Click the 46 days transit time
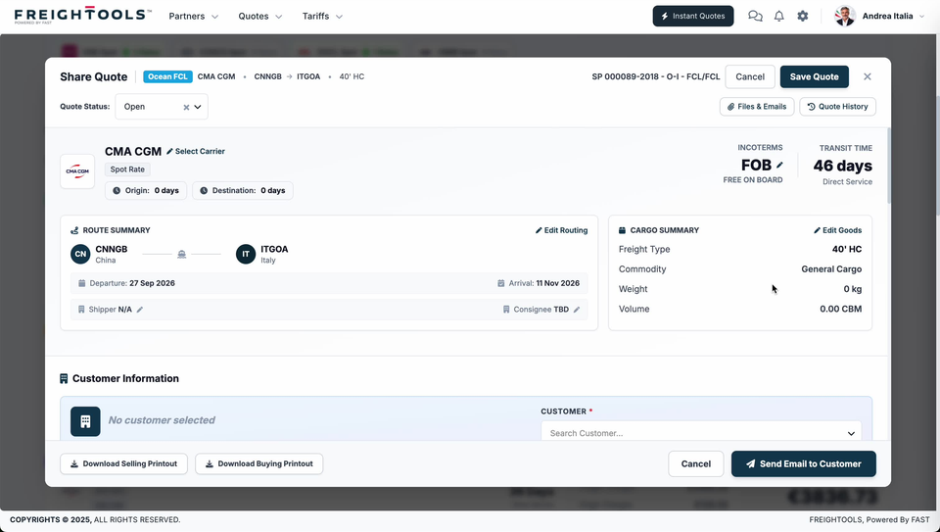This screenshot has width=940, height=532. click(x=842, y=166)
